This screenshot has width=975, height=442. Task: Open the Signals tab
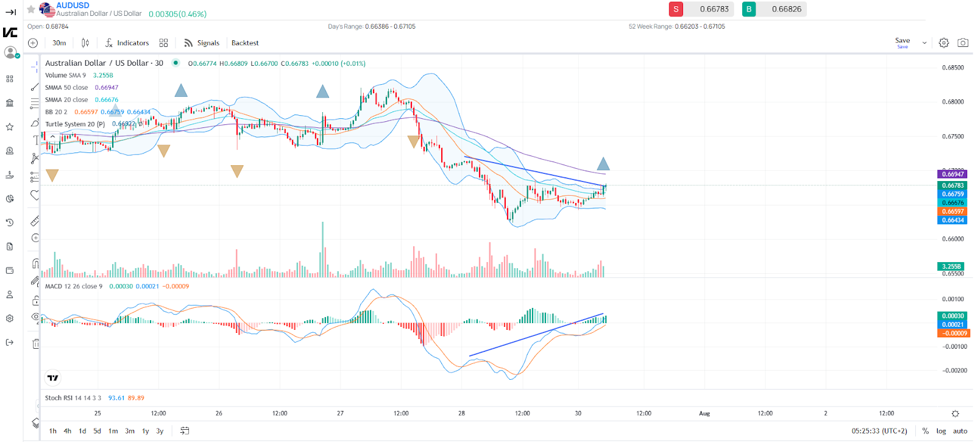coord(202,43)
